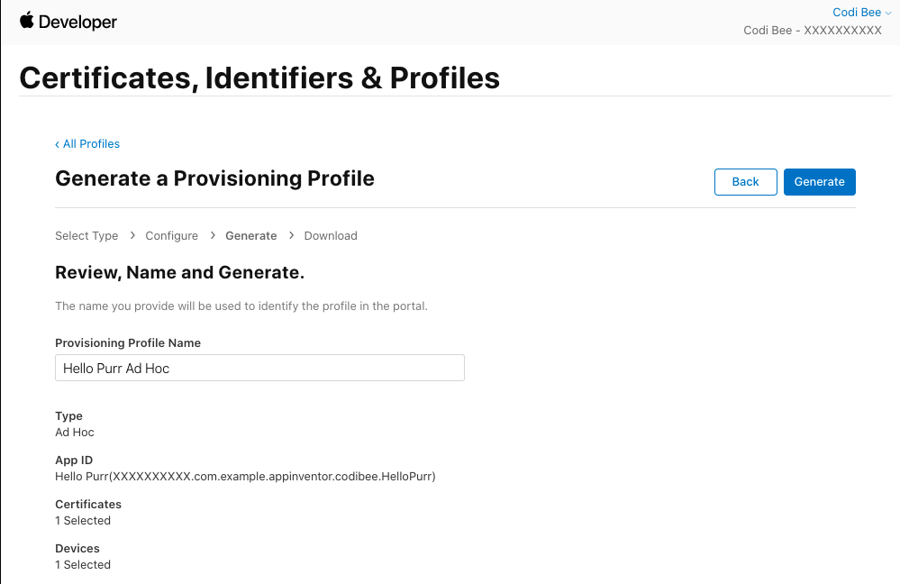Click the chevron before Download step

(292, 235)
